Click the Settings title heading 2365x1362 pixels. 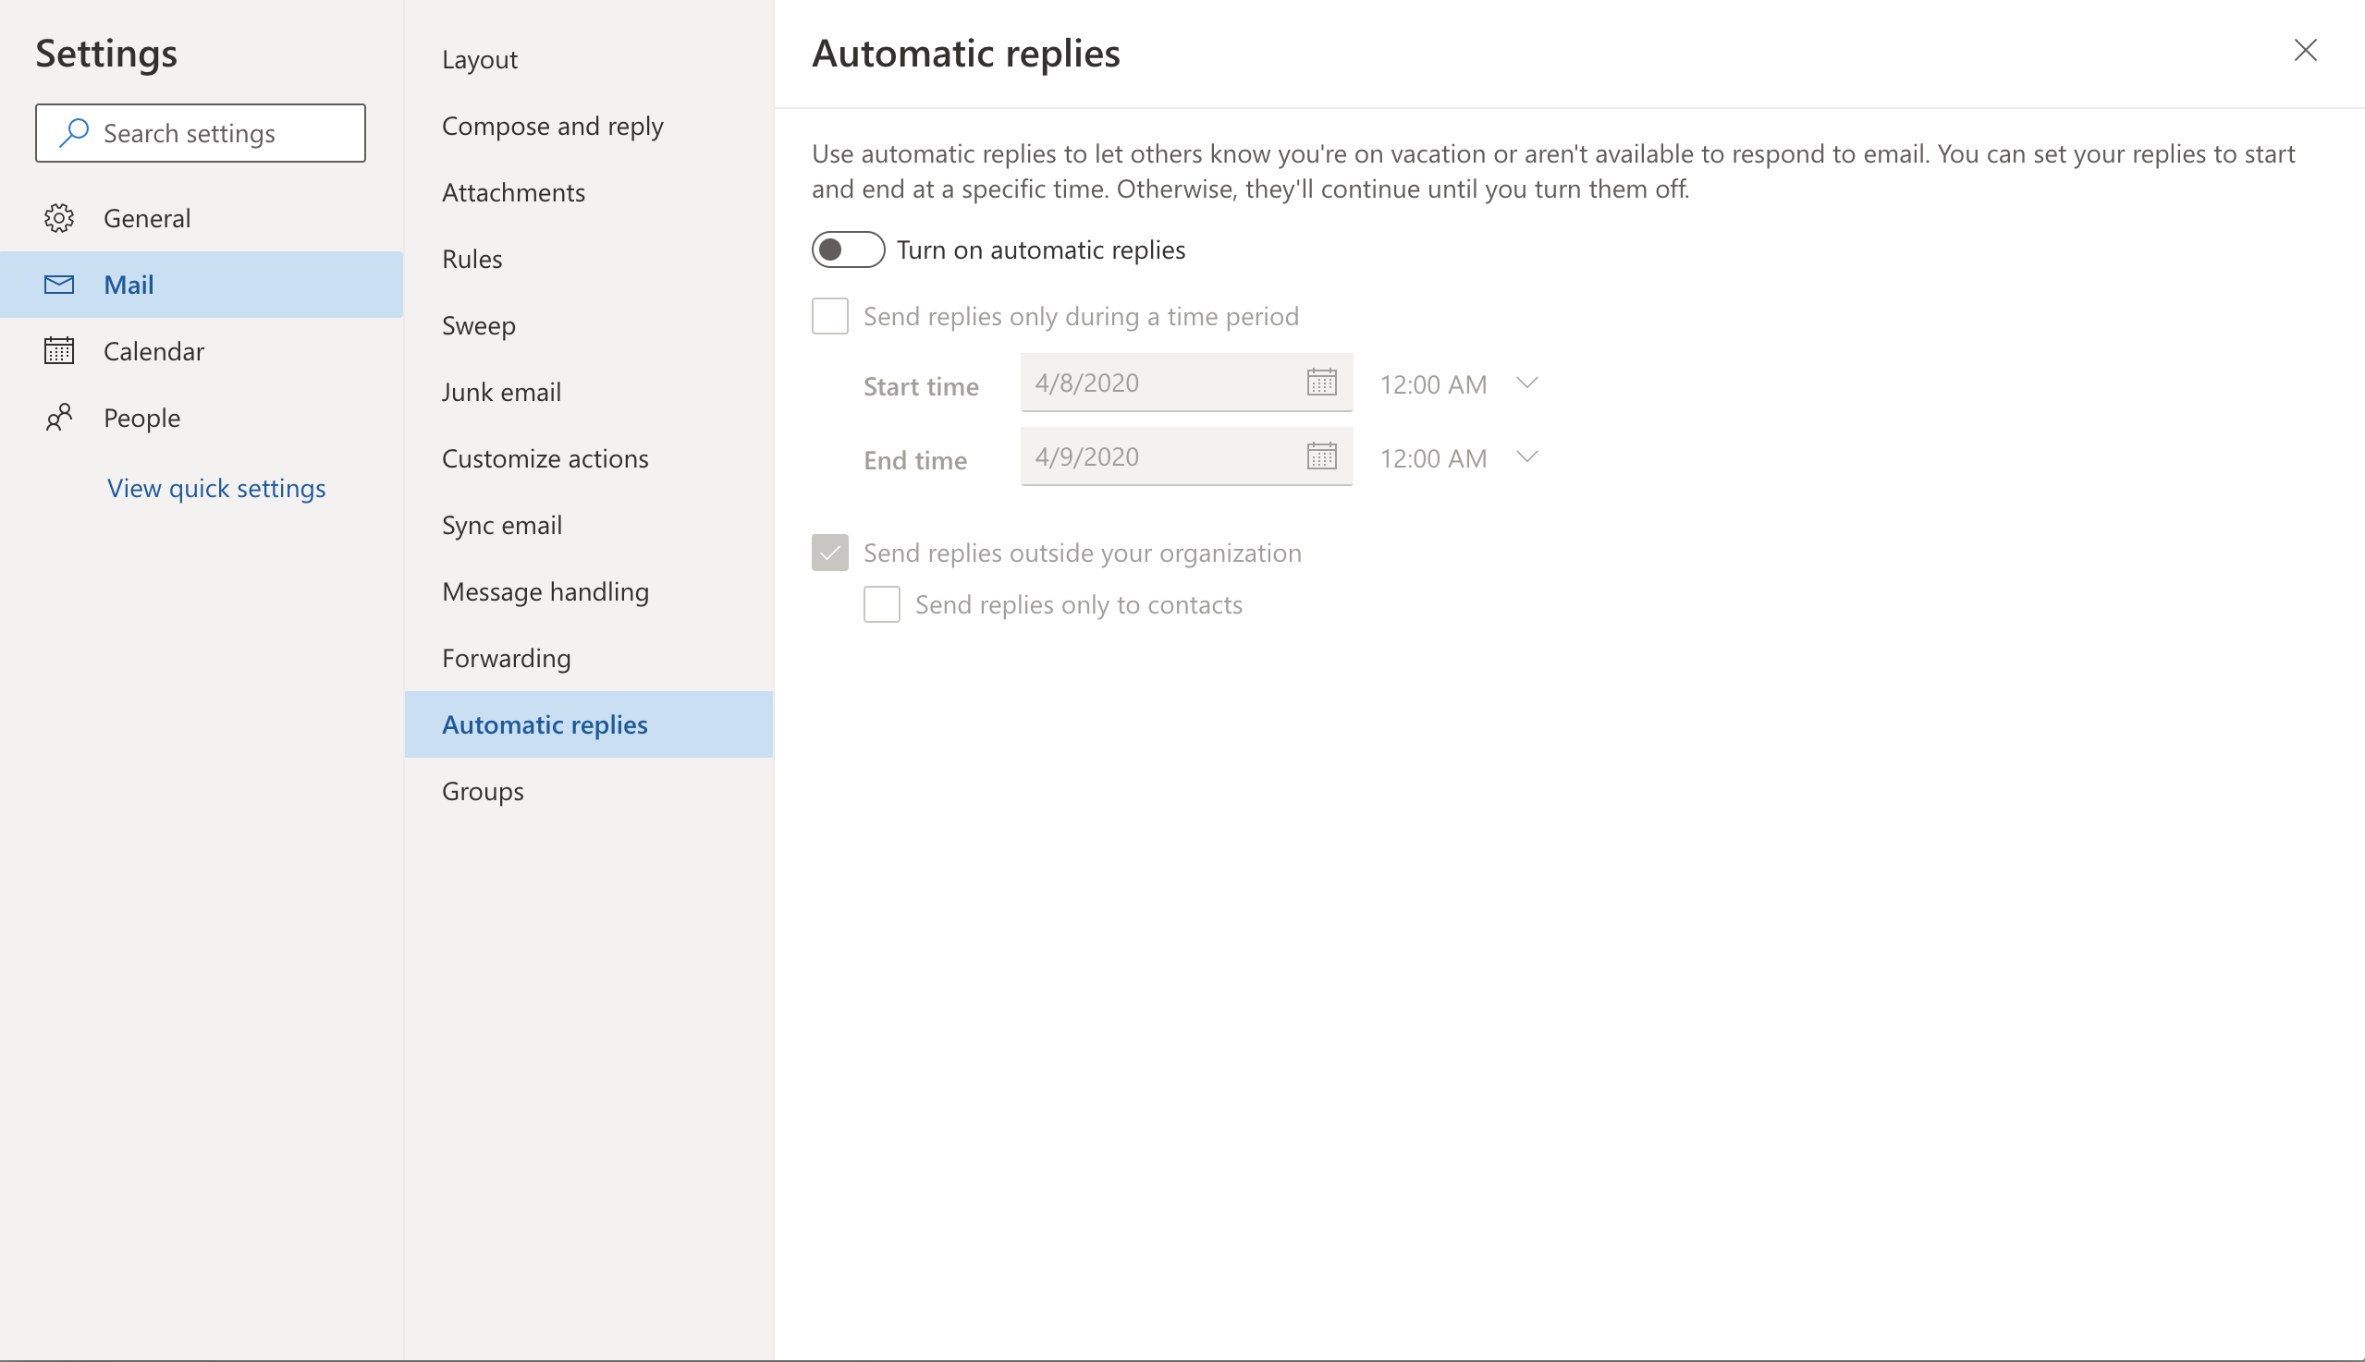(x=106, y=54)
